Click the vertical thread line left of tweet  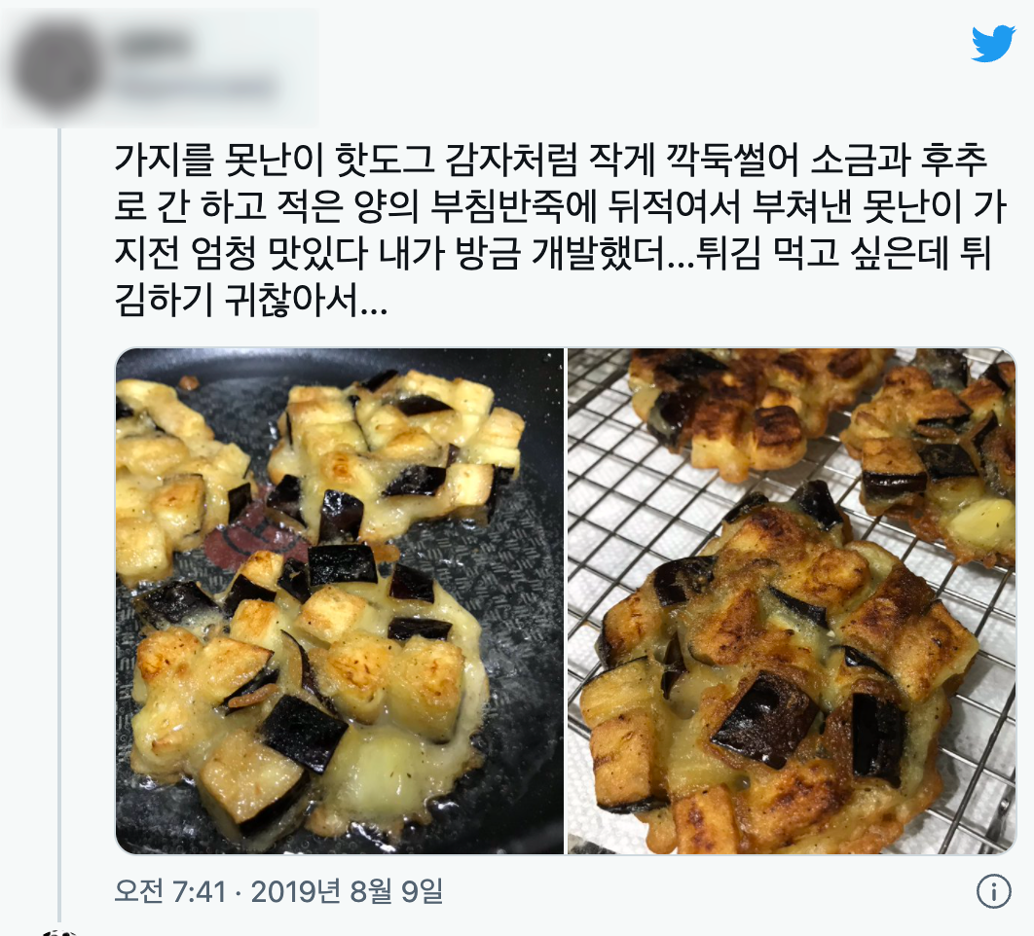point(59,524)
